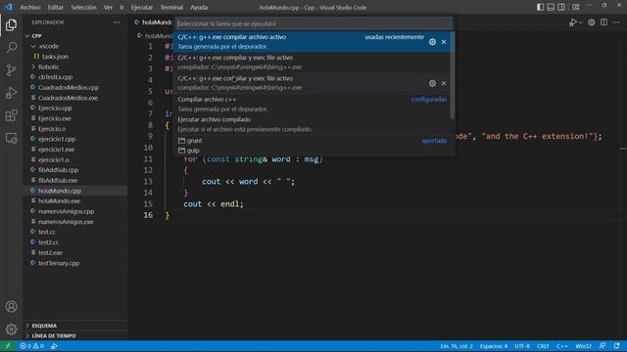Click Win32 configuration in status bar
The width and height of the screenshot is (627, 352).
(x=584, y=346)
